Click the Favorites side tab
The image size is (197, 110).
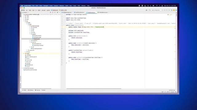[21, 86]
